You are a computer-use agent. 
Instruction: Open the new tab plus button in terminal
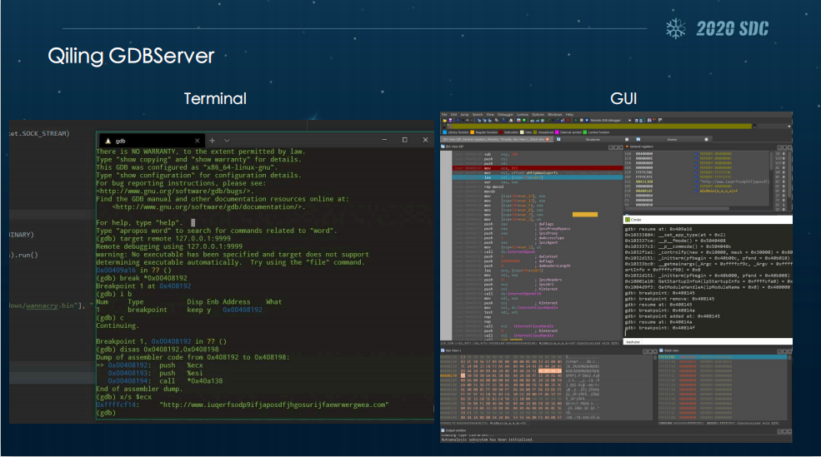(x=213, y=141)
